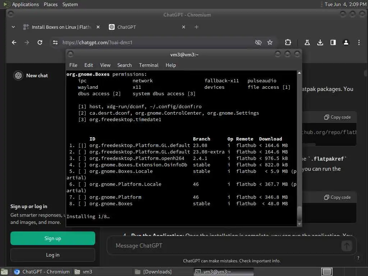Screen dimensions: 368x276
Task: Click 'org.gnome.Boxes.Extension.OsinfoDb' text in terminal
Action: pos(138,165)
